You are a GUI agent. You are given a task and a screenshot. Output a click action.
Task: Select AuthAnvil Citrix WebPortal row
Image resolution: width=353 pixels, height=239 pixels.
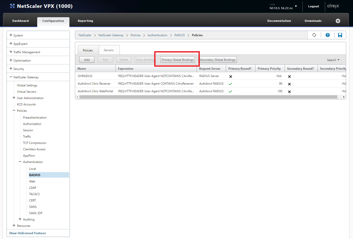(210, 91)
